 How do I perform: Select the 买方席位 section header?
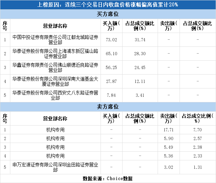[108, 14]
